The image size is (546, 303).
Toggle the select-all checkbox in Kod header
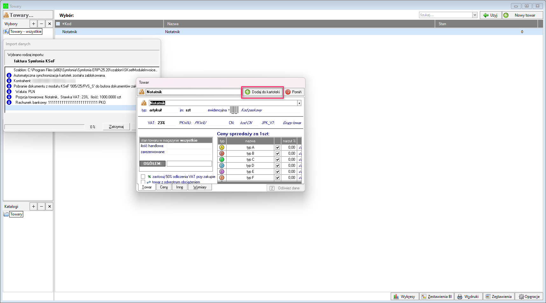click(x=58, y=24)
